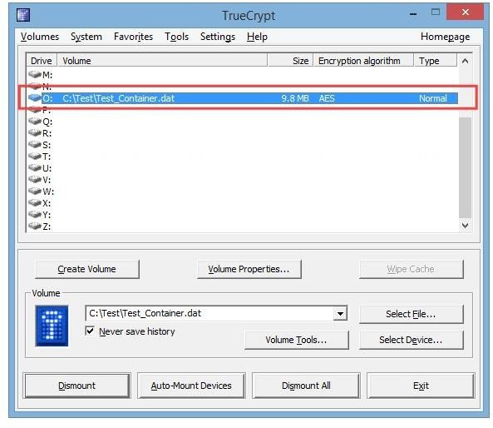Viewport: 493px width, 428px height.
Task: Open the Tools menu
Action: (177, 37)
